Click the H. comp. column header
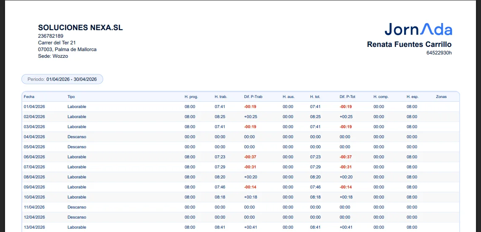The height and width of the screenshot is (232, 481). click(x=381, y=97)
